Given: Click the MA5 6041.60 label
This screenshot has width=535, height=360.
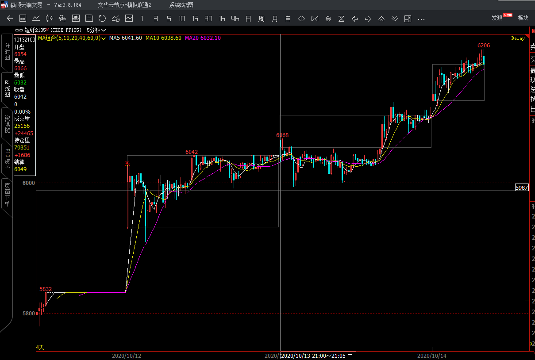Looking at the screenshot, I should coord(126,38).
